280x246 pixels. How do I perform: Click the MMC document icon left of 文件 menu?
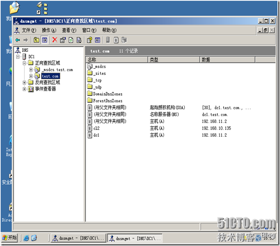(x=17, y=30)
